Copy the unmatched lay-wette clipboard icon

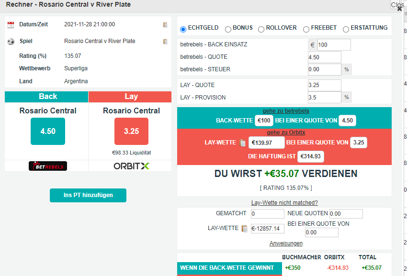click(245, 228)
